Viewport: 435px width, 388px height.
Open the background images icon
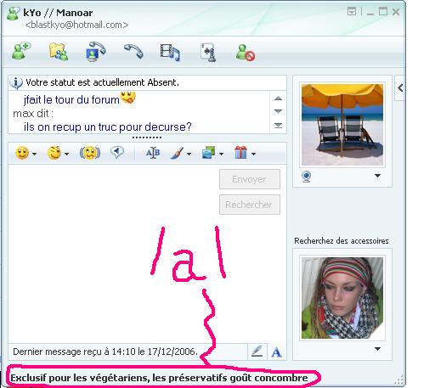[x=209, y=153]
